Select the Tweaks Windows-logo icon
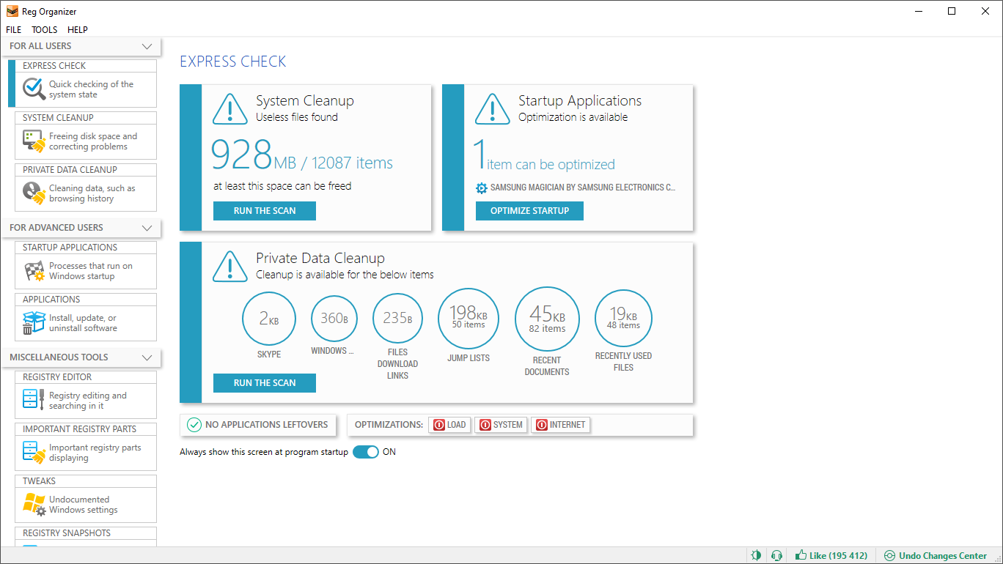The height and width of the screenshot is (564, 1003). [x=32, y=504]
